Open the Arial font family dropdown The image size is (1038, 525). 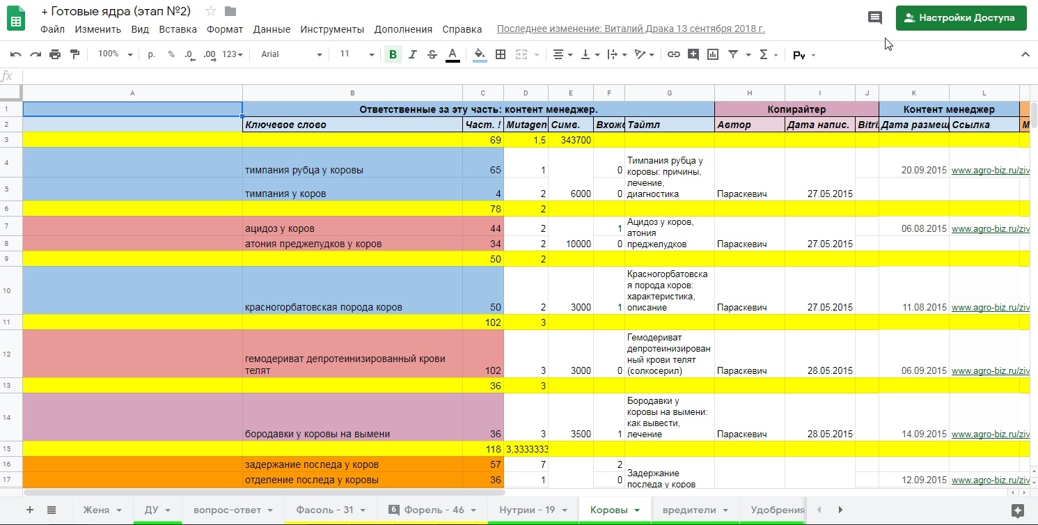click(292, 54)
